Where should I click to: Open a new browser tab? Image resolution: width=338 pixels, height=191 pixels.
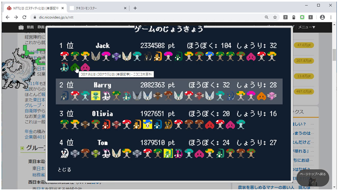click(135, 8)
